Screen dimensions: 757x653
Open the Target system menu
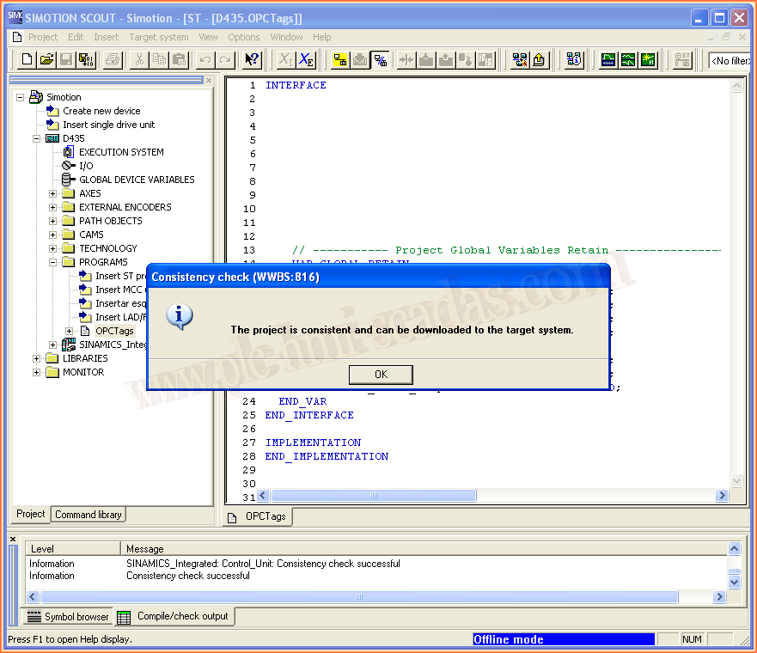point(158,37)
